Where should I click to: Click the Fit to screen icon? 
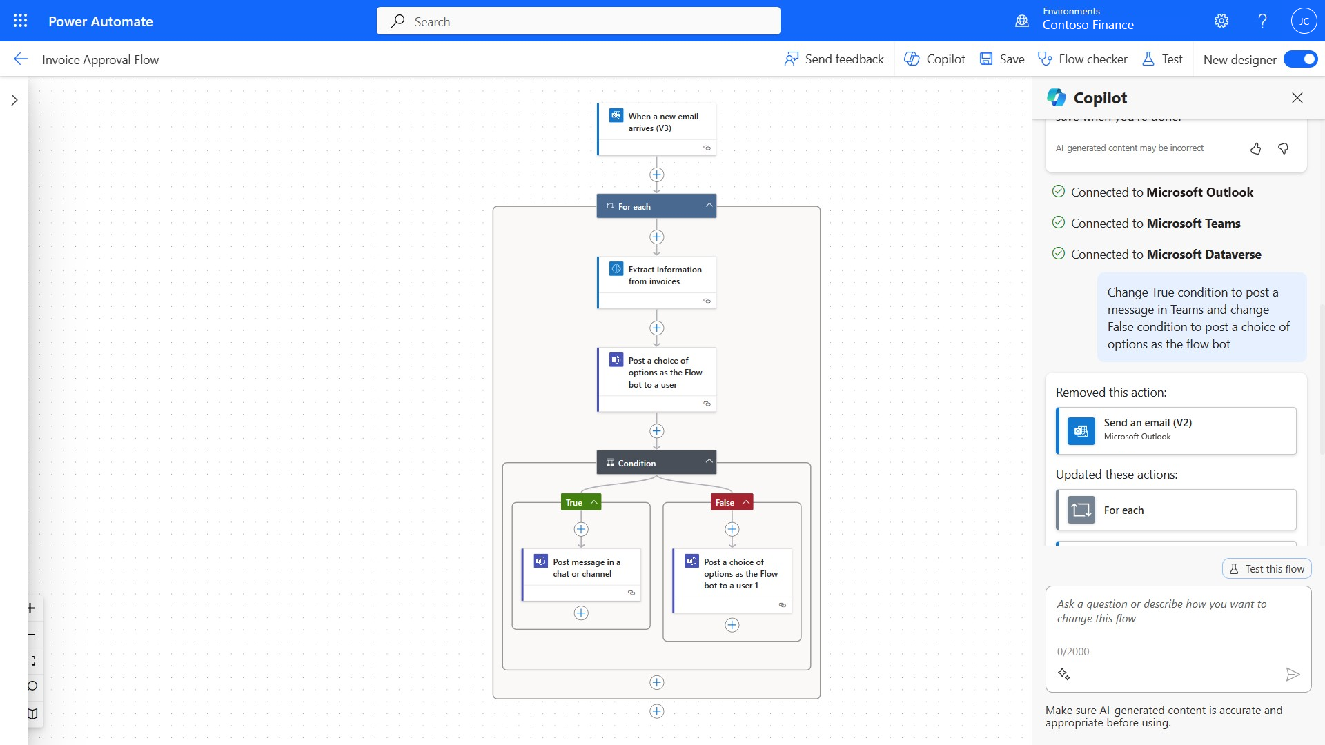click(x=30, y=660)
